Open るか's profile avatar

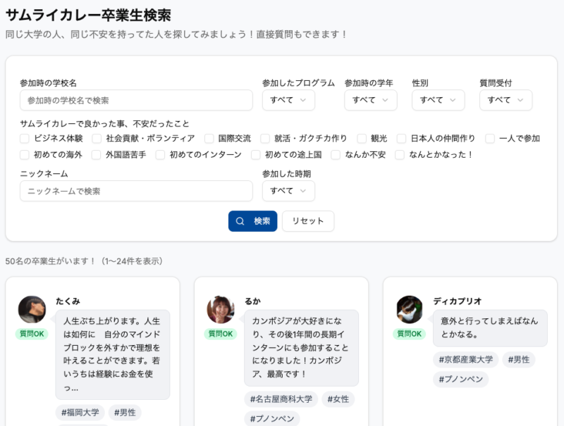pyautogui.click(x=220, y=309)
